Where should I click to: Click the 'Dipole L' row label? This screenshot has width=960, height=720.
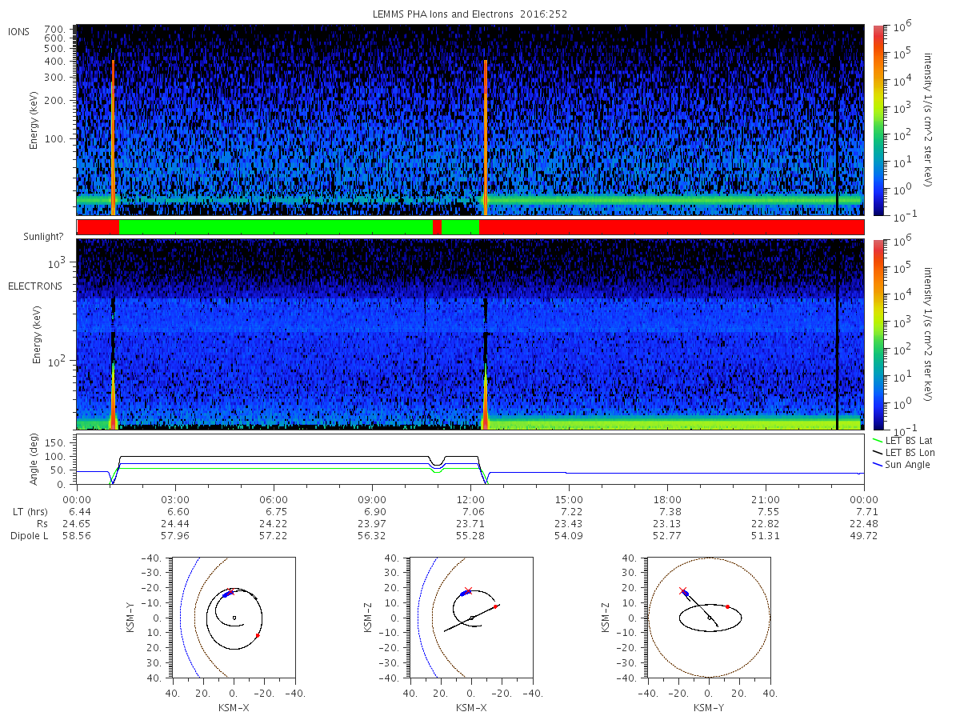29,536
